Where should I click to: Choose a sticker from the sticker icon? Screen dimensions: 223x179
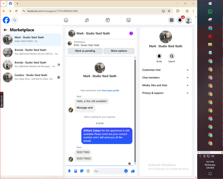point(82,171)
